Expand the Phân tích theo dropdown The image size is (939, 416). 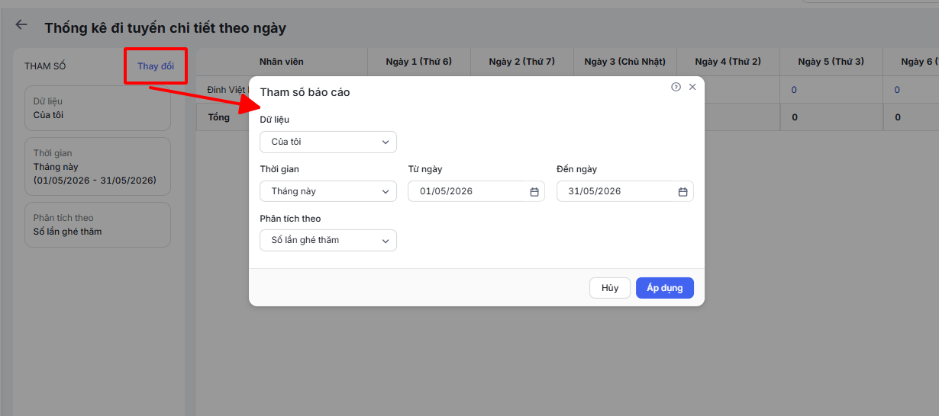tap(328, 240)
